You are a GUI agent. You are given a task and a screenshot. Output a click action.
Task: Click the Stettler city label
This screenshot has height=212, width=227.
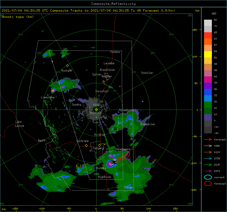click(x=147, y=73)
